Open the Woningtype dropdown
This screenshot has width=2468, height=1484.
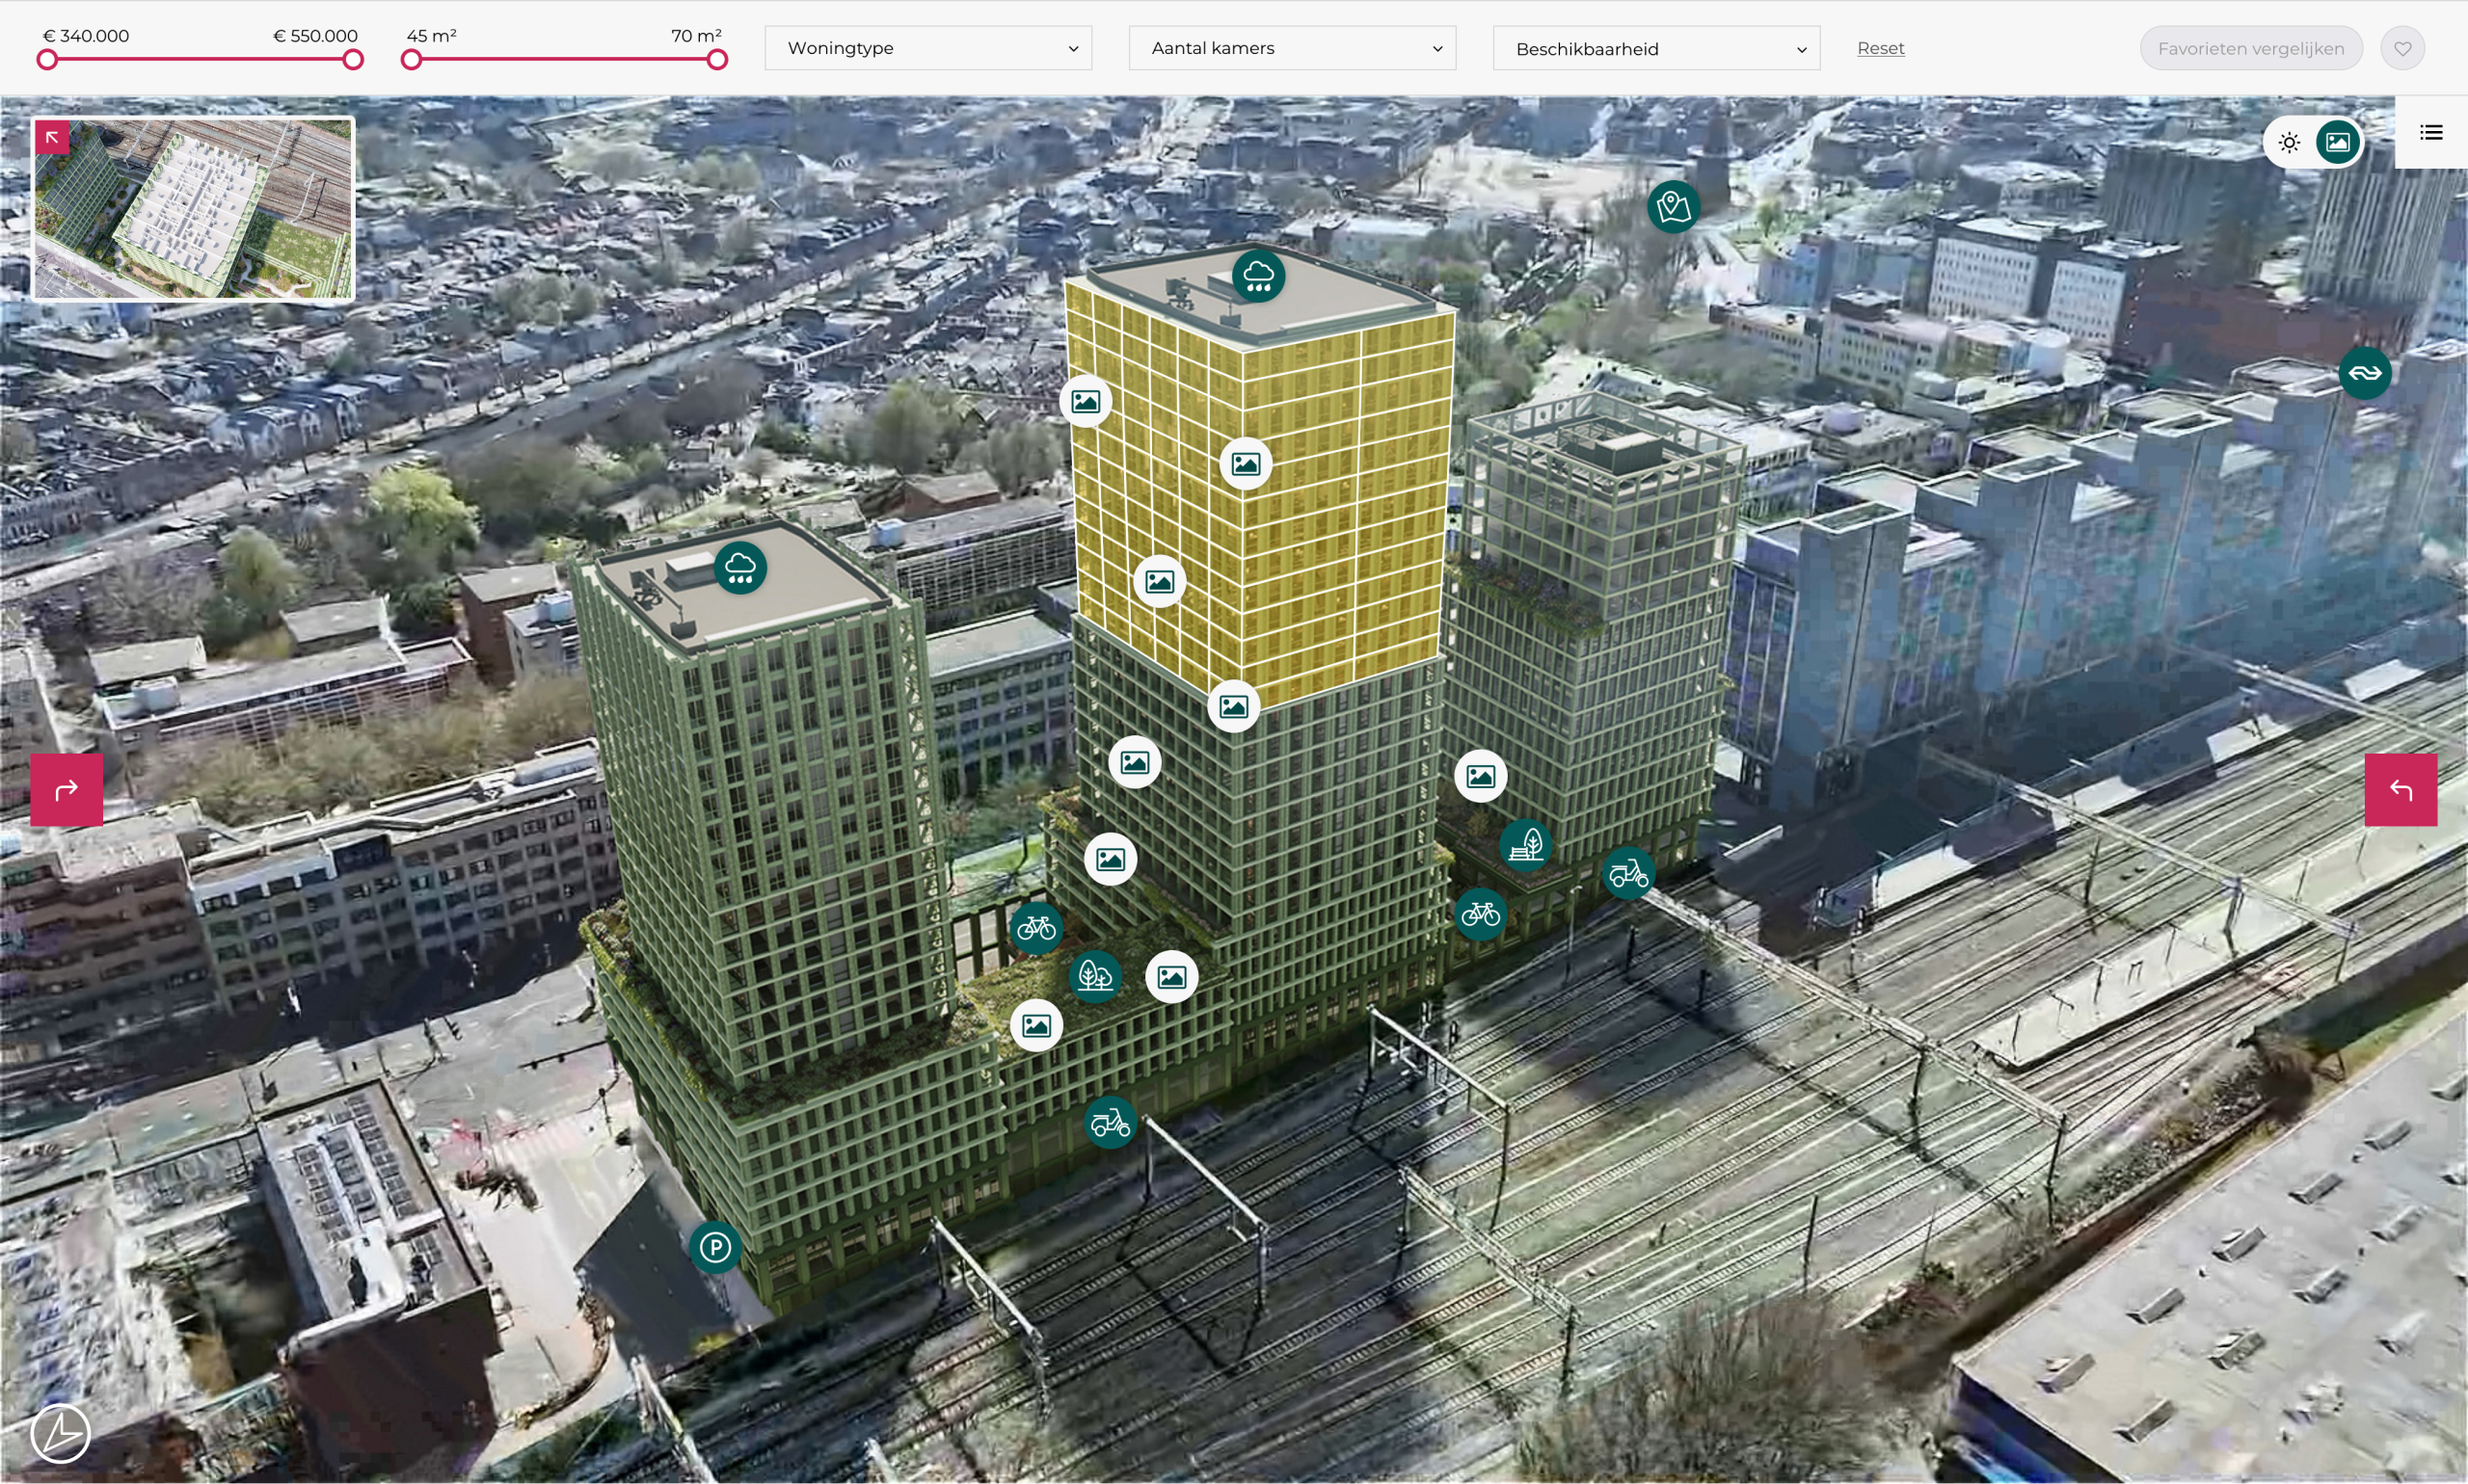tap(927, 48)
